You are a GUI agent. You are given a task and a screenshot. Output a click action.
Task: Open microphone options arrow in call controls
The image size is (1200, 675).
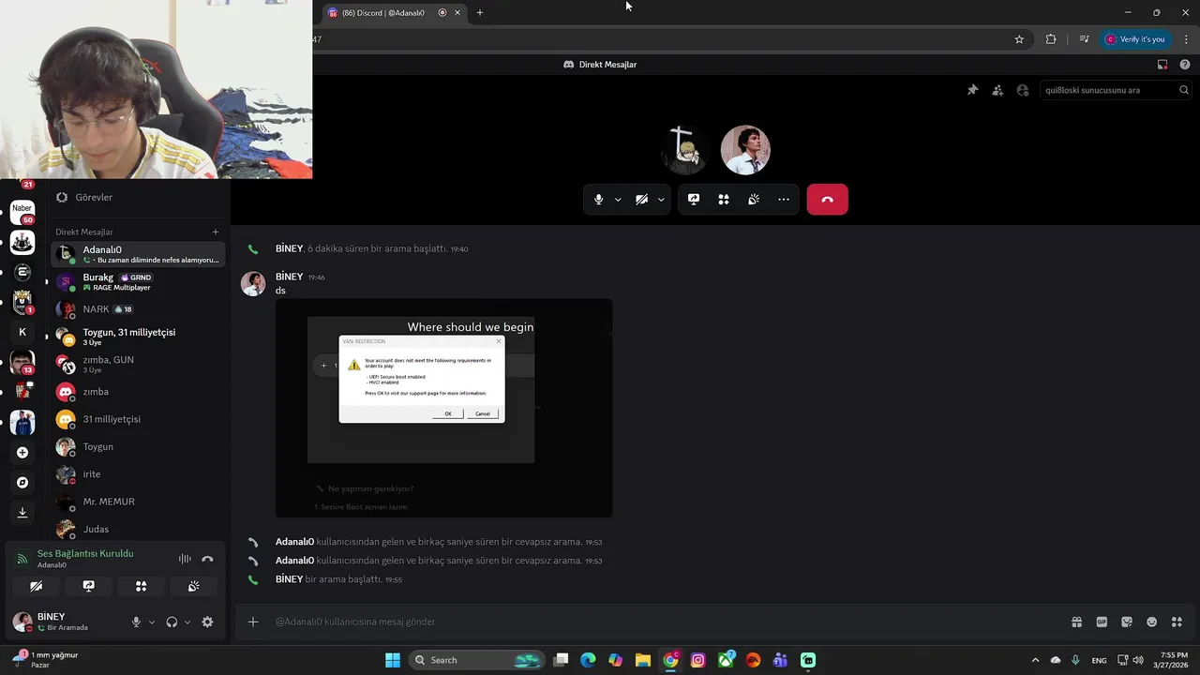618,200
